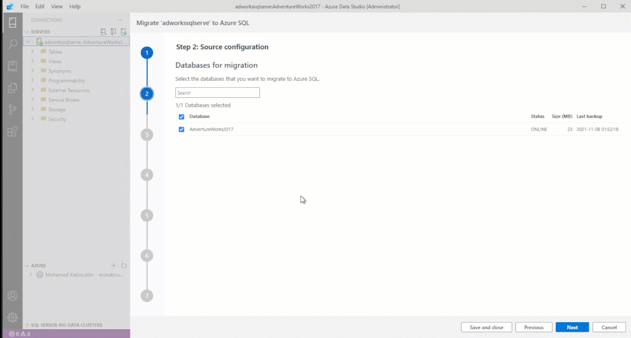Open the View menu
The height and width of the screenshot is (338, 631).
click(x=57, y=6)
